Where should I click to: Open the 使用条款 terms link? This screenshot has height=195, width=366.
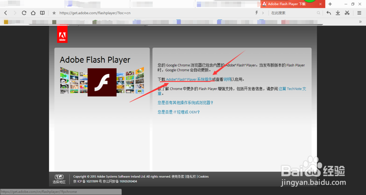click(178, 177)
